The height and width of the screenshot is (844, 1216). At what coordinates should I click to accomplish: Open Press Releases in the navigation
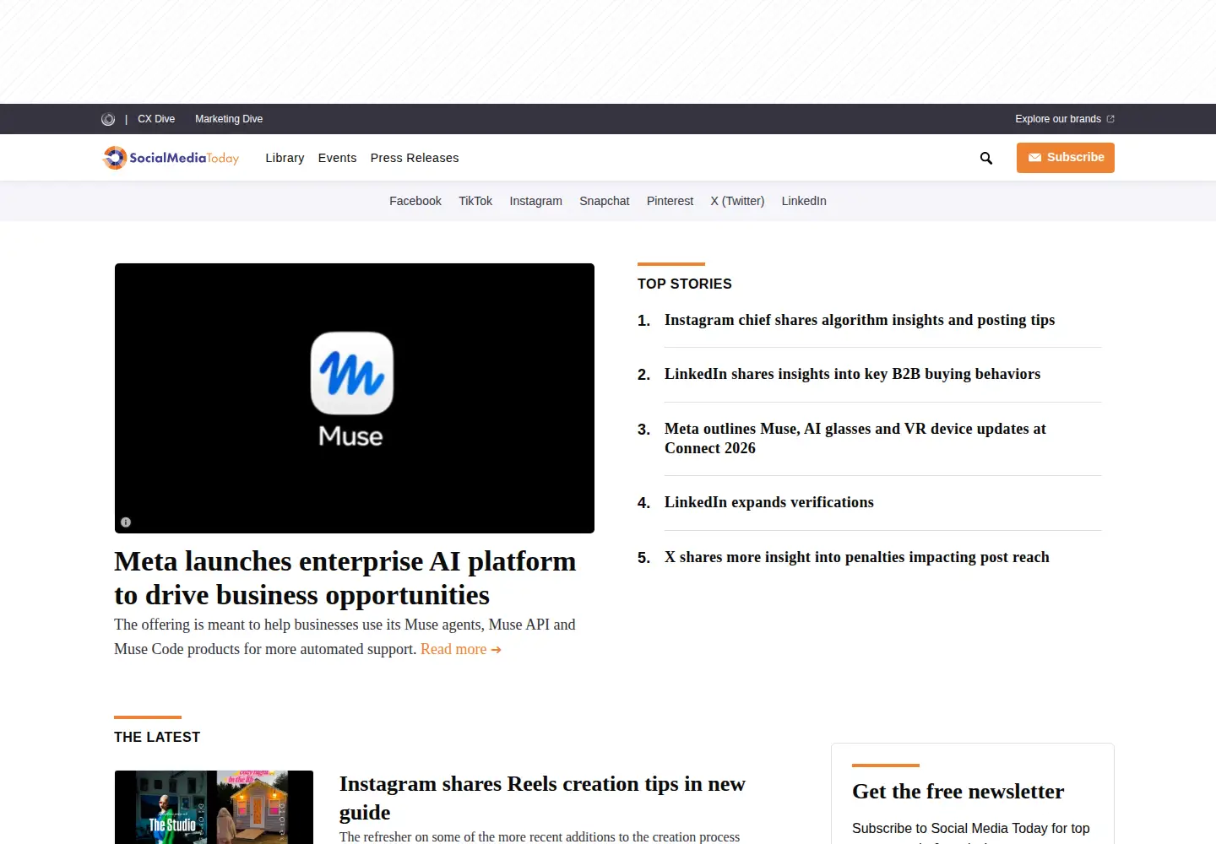415,158
